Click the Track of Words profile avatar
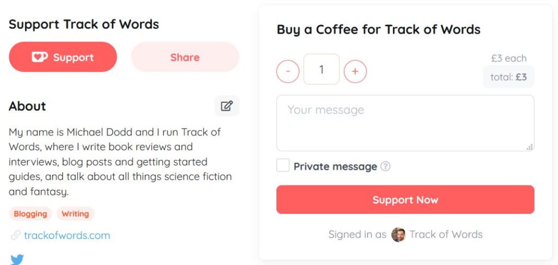 tap(398, 235)
